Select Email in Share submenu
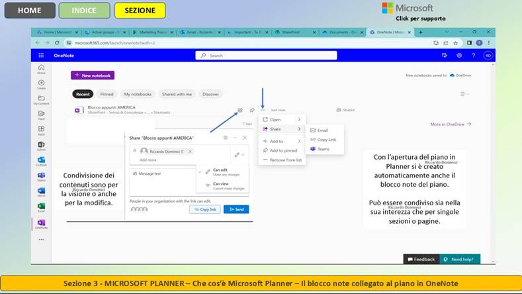The image size is (522, 294). [324, 130]
